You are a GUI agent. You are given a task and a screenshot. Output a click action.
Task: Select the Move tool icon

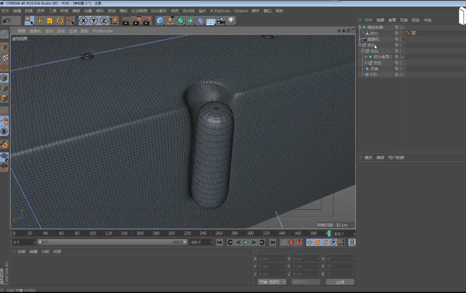39,21
